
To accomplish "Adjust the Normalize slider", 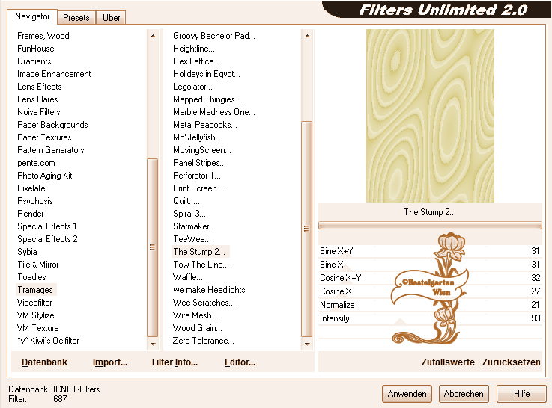I will (x=430, y=305).
